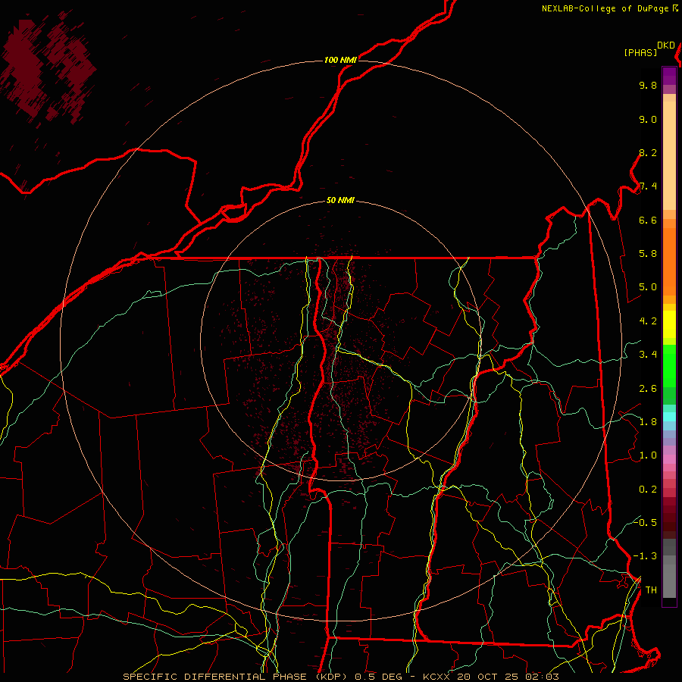
Task: Click the 0.2 legend value
Action: pos(648,490)
